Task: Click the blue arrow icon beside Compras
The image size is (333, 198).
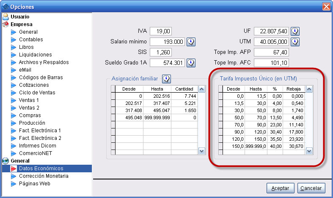Action: click(14, 115)
